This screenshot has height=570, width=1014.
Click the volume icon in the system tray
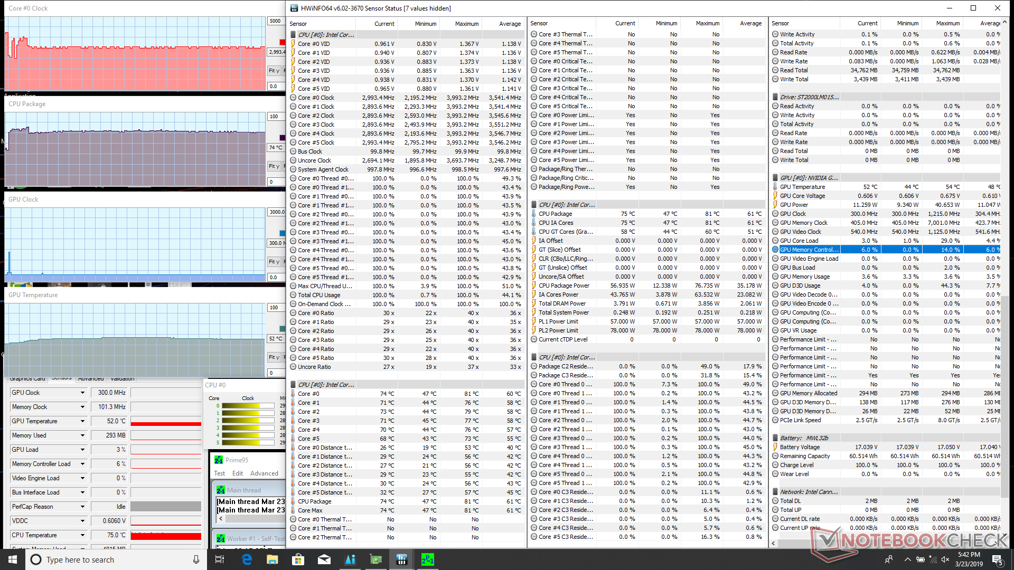pyautogui.click(x=945, y=559)
